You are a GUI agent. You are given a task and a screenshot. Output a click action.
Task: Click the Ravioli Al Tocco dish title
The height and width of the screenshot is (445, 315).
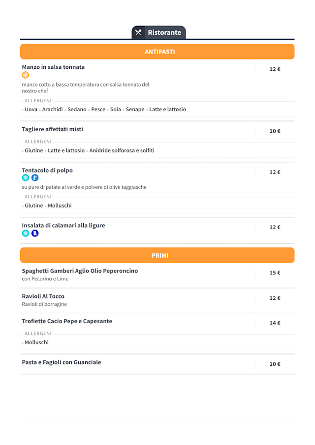(x=43, y=296)
